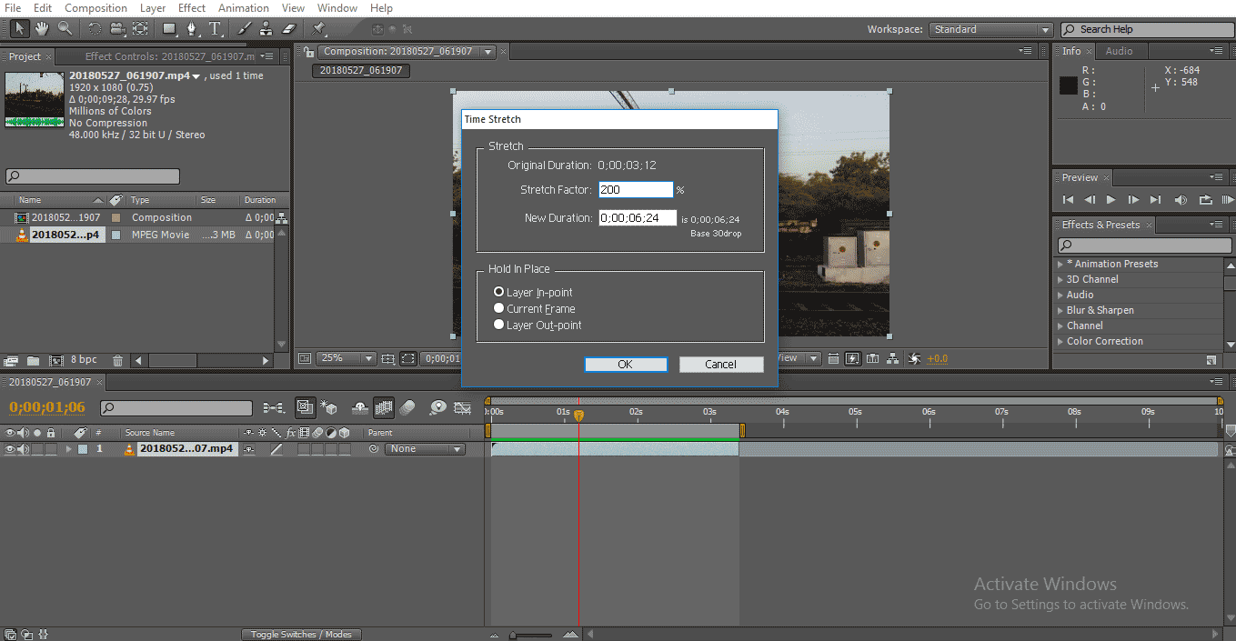
Task: Select the Zoom magnifier tool
Action: 65,29
